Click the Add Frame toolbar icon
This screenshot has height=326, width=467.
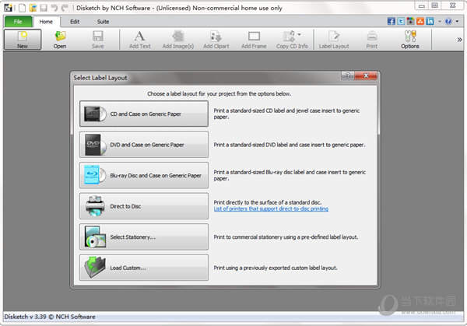coord(254,40)
